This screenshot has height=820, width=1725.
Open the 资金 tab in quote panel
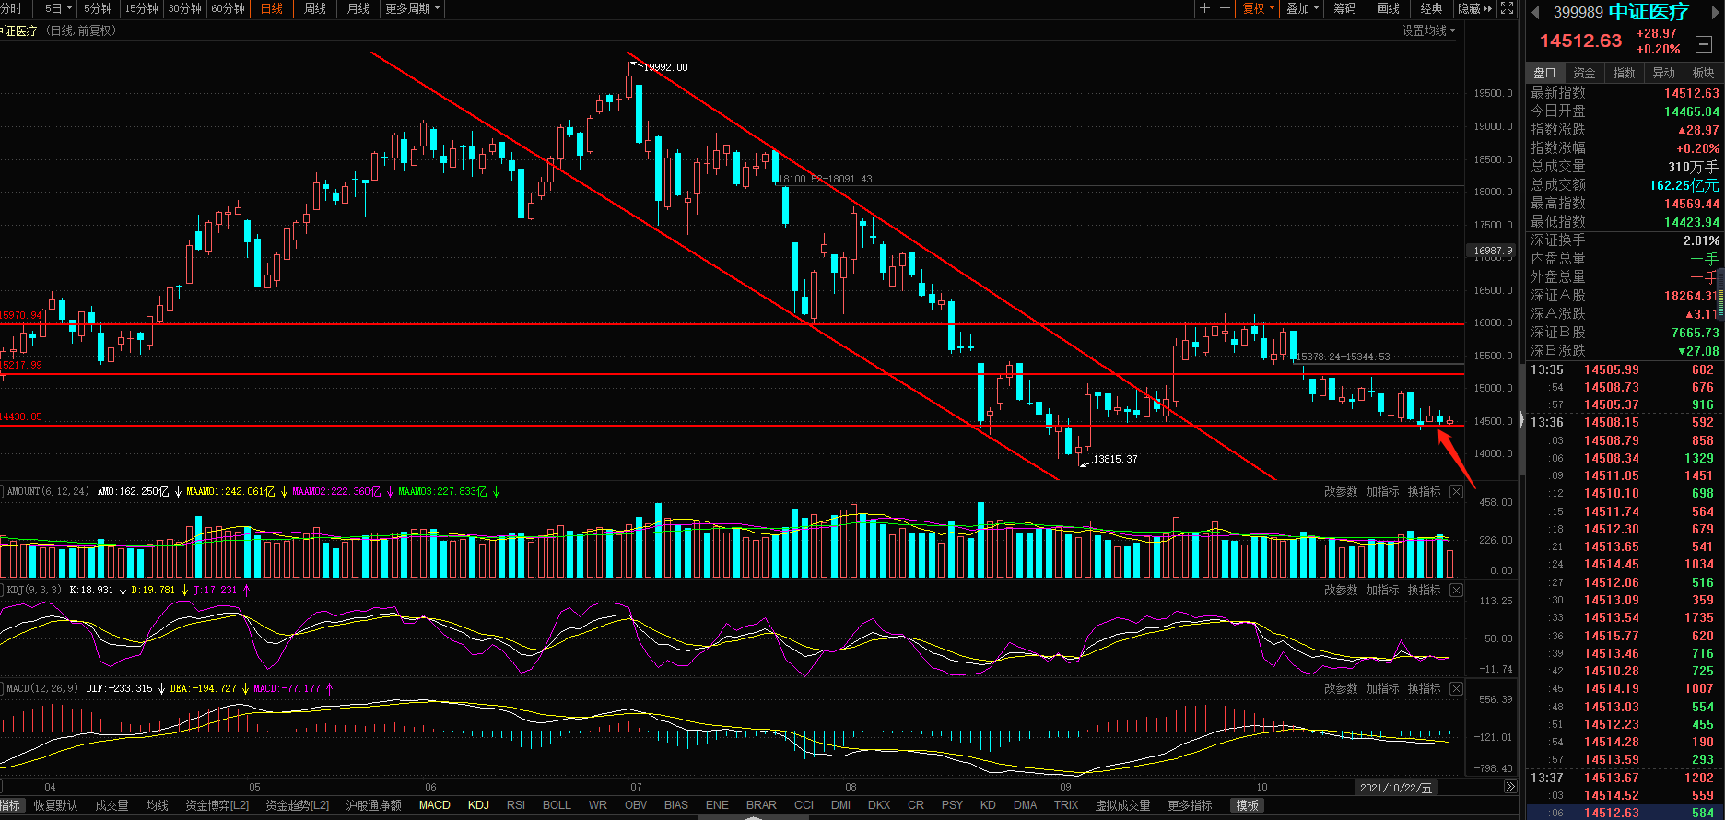coord(1584,73)
